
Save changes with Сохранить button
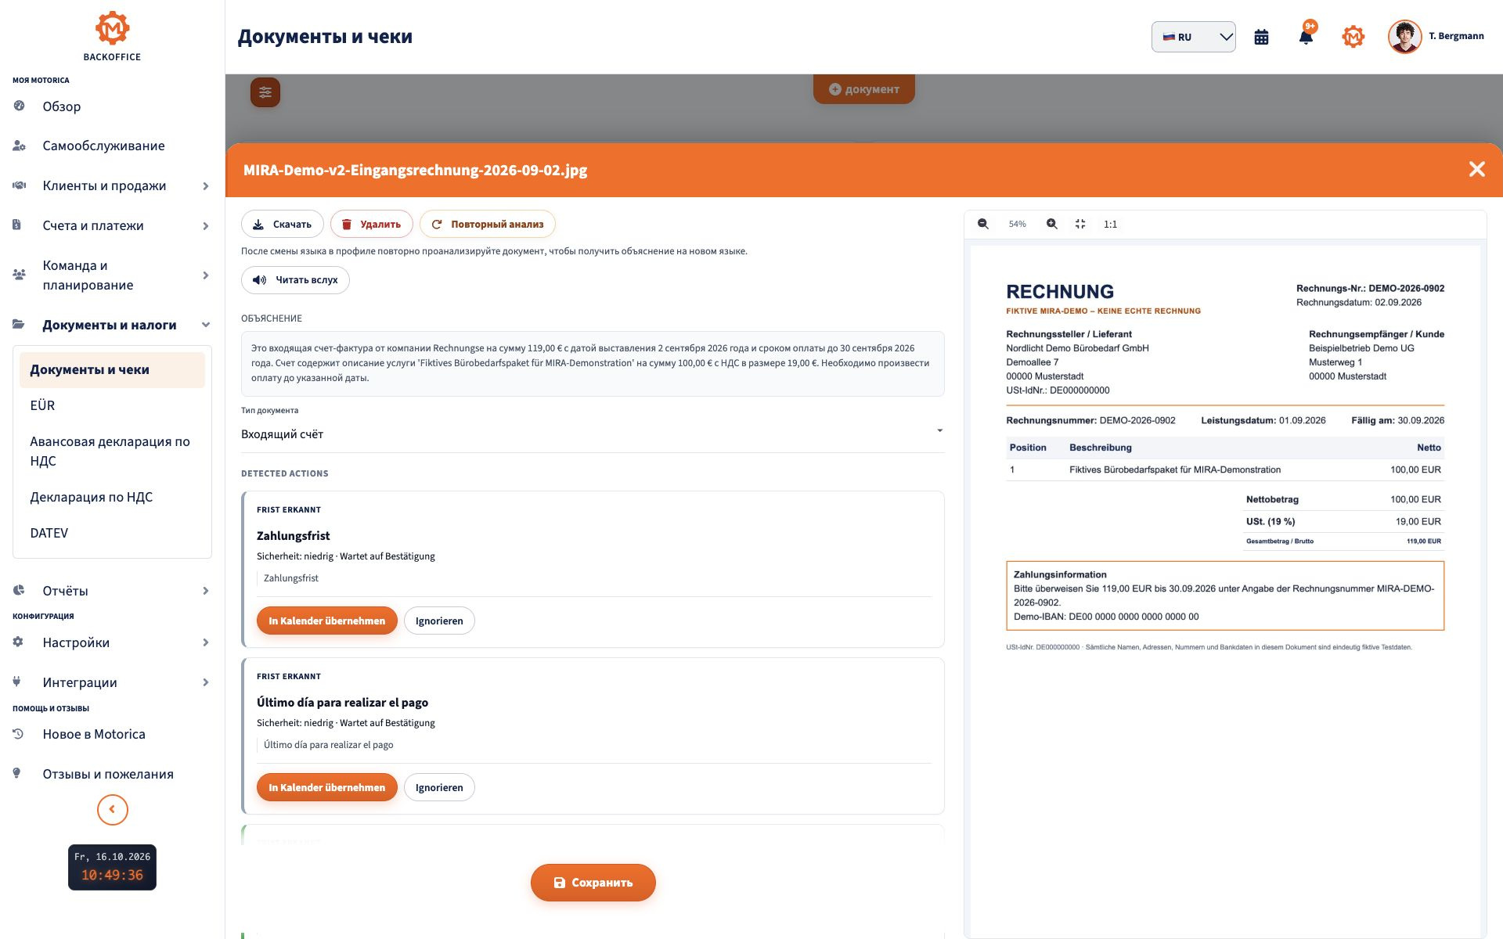[x=593, y=883]
